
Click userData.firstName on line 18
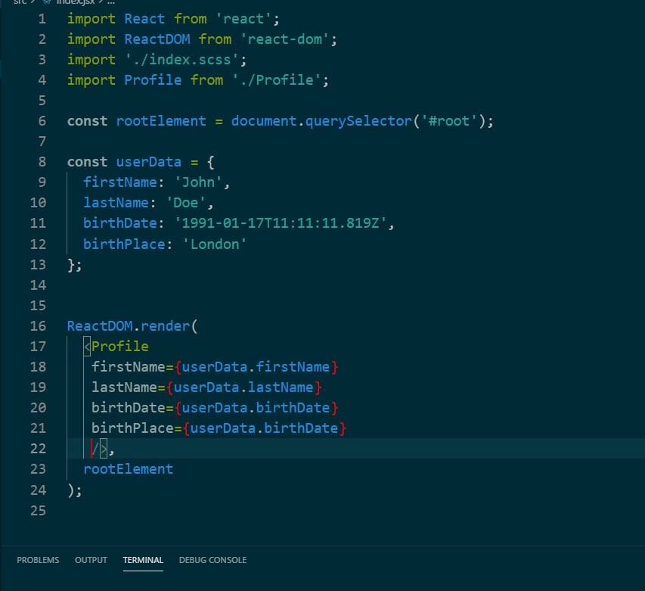coord(256,367)
